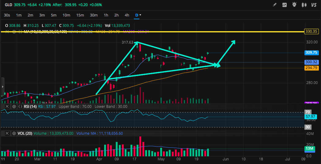The height and width of the screenshot is (164, 321).
Task: Open the lightbulb chart insights icon
Action: pyautogui.click(x=294, y=5)
